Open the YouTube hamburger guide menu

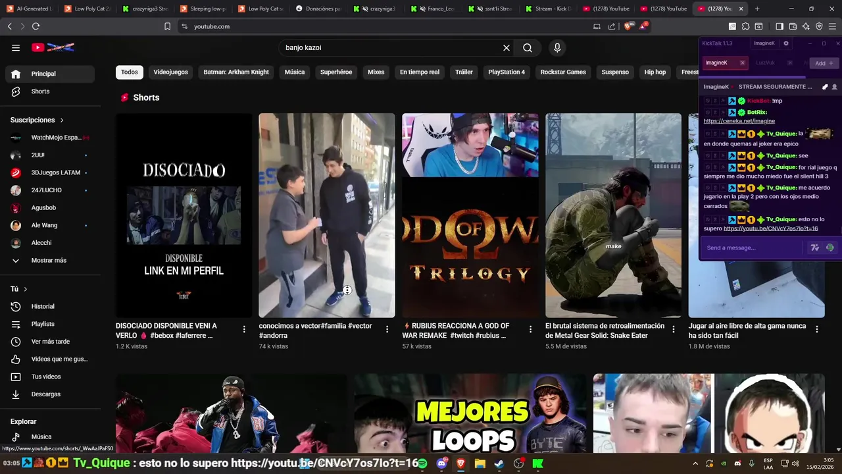tap(16, 47)
